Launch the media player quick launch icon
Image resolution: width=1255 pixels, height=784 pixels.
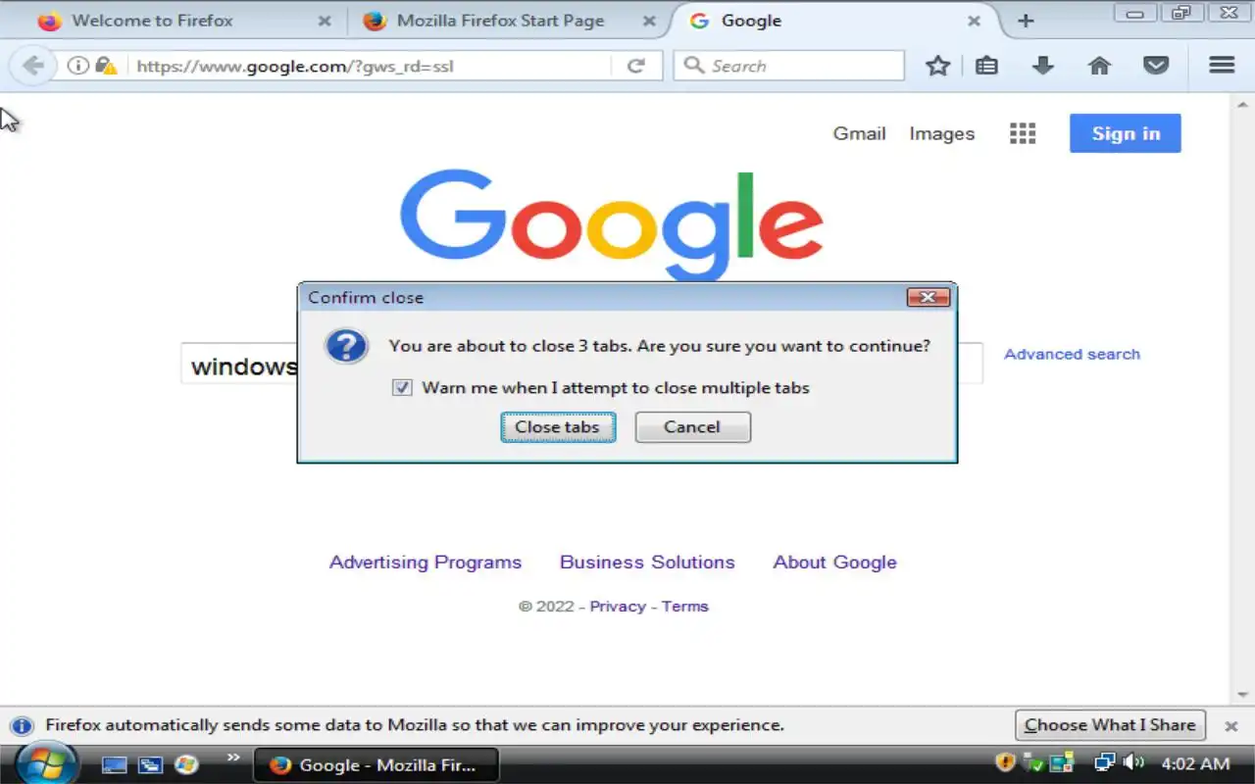point(185,764)
